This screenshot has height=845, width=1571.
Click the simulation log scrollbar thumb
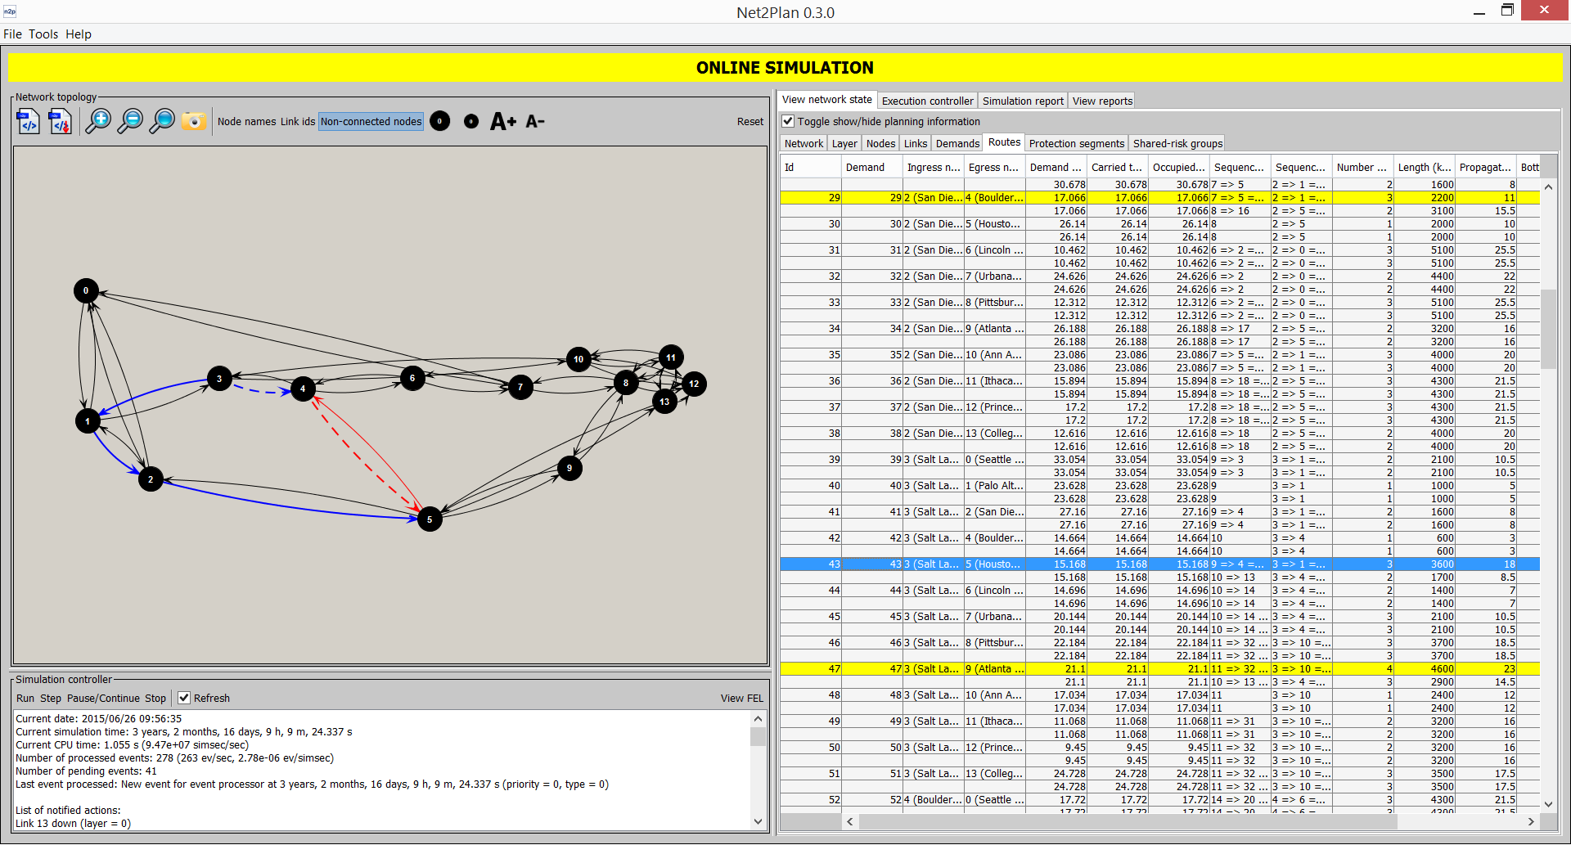click(x=758, y=736)
